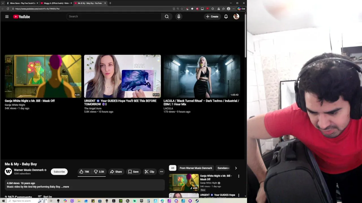This screenshot has width=362, height=203.
Task: Click the browser address bar URL
Action: [37, 9]
